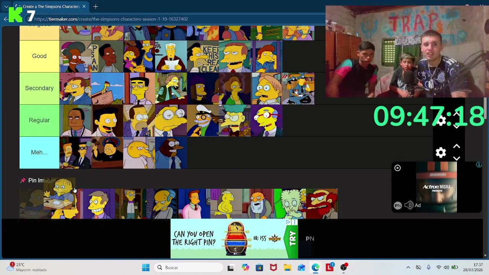
Task: Open Task View from the taskbar
Action: pyautogui.click(x=230, y=268)
